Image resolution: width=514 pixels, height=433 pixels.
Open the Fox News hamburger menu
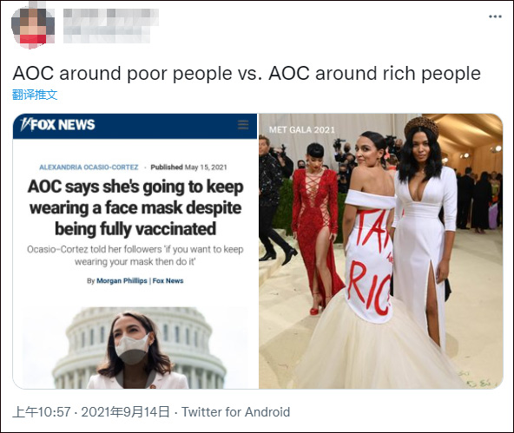243,125
